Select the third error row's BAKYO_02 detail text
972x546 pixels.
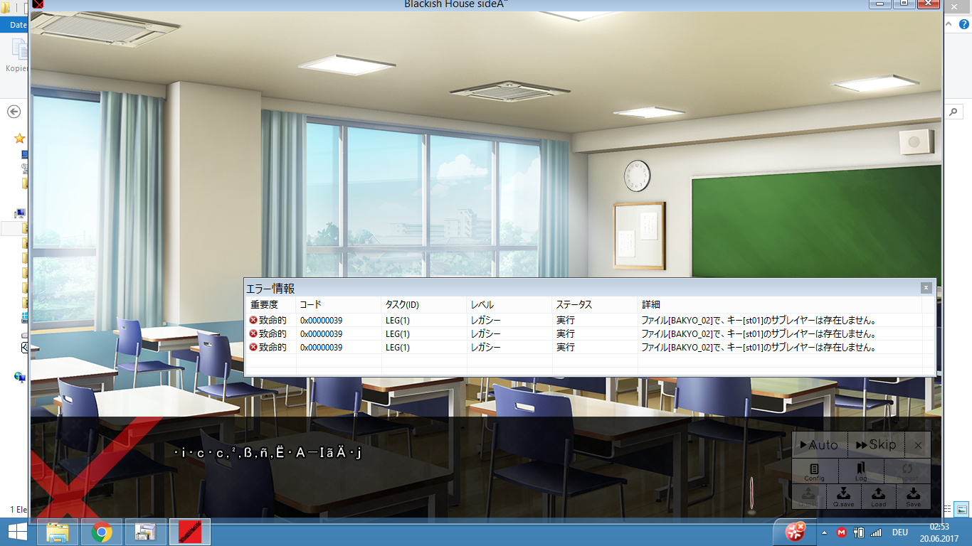[758, 348]
